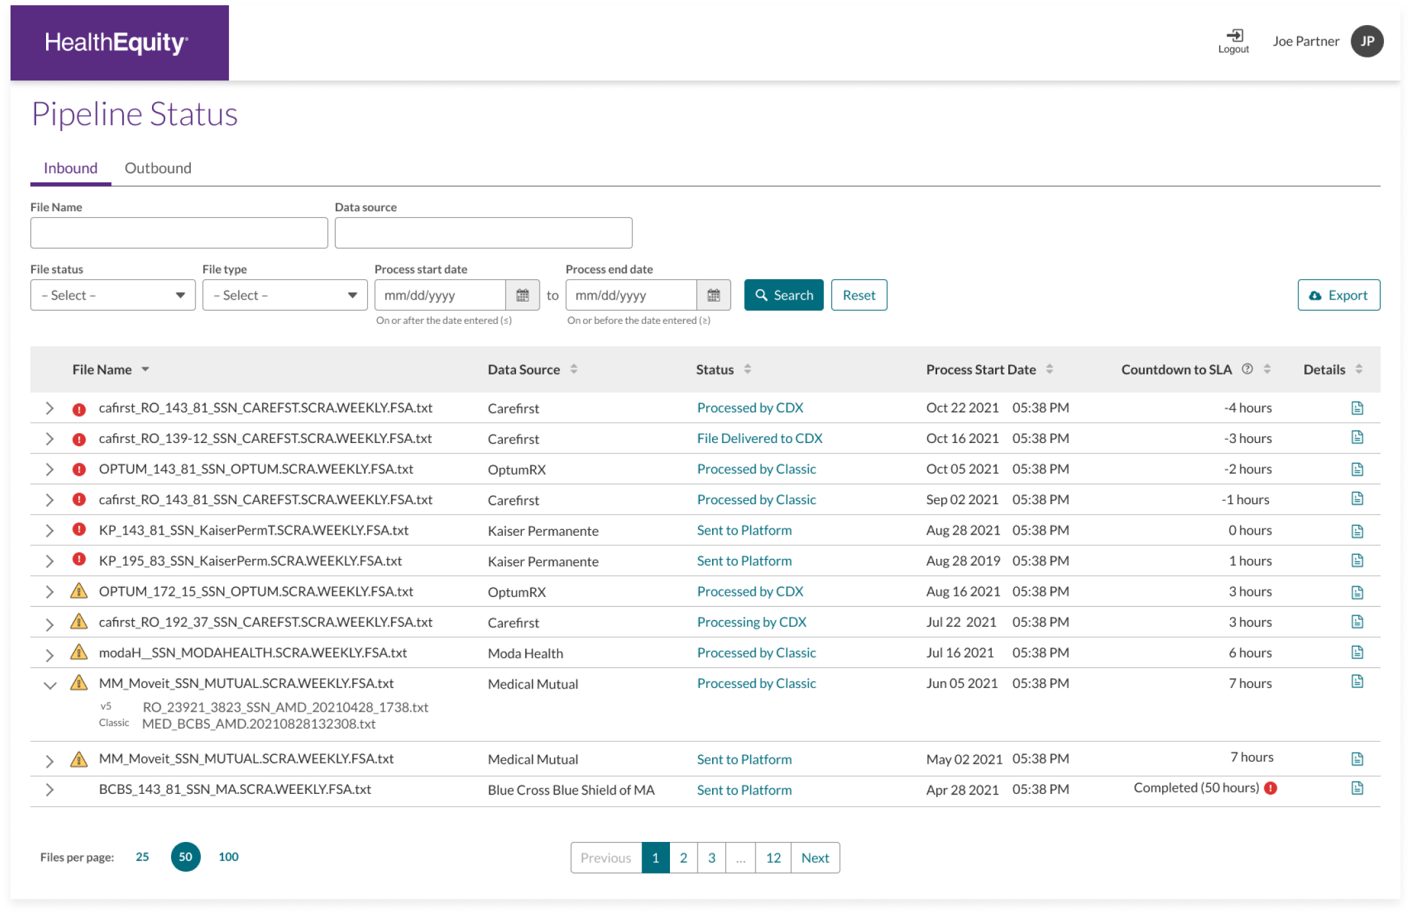Screen dimensions: 1411x915
Task: Go to page 2
Action: pos(684,858)
